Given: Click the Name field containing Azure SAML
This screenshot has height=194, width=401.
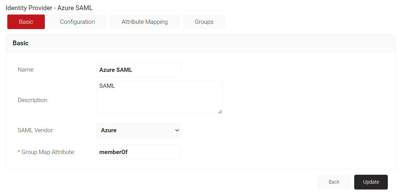Looking at the screenshot, I should point(139,70).
